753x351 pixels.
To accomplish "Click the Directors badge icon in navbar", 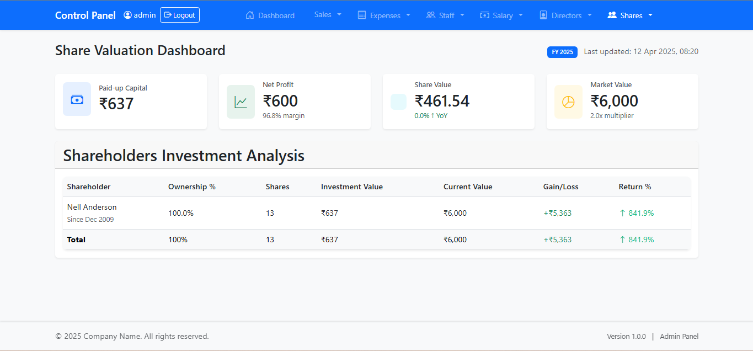I will (x=543, y=15).
